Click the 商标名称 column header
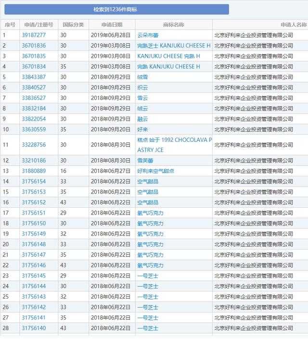This screenshot has width=308, height=339. (x=174, y=25)
